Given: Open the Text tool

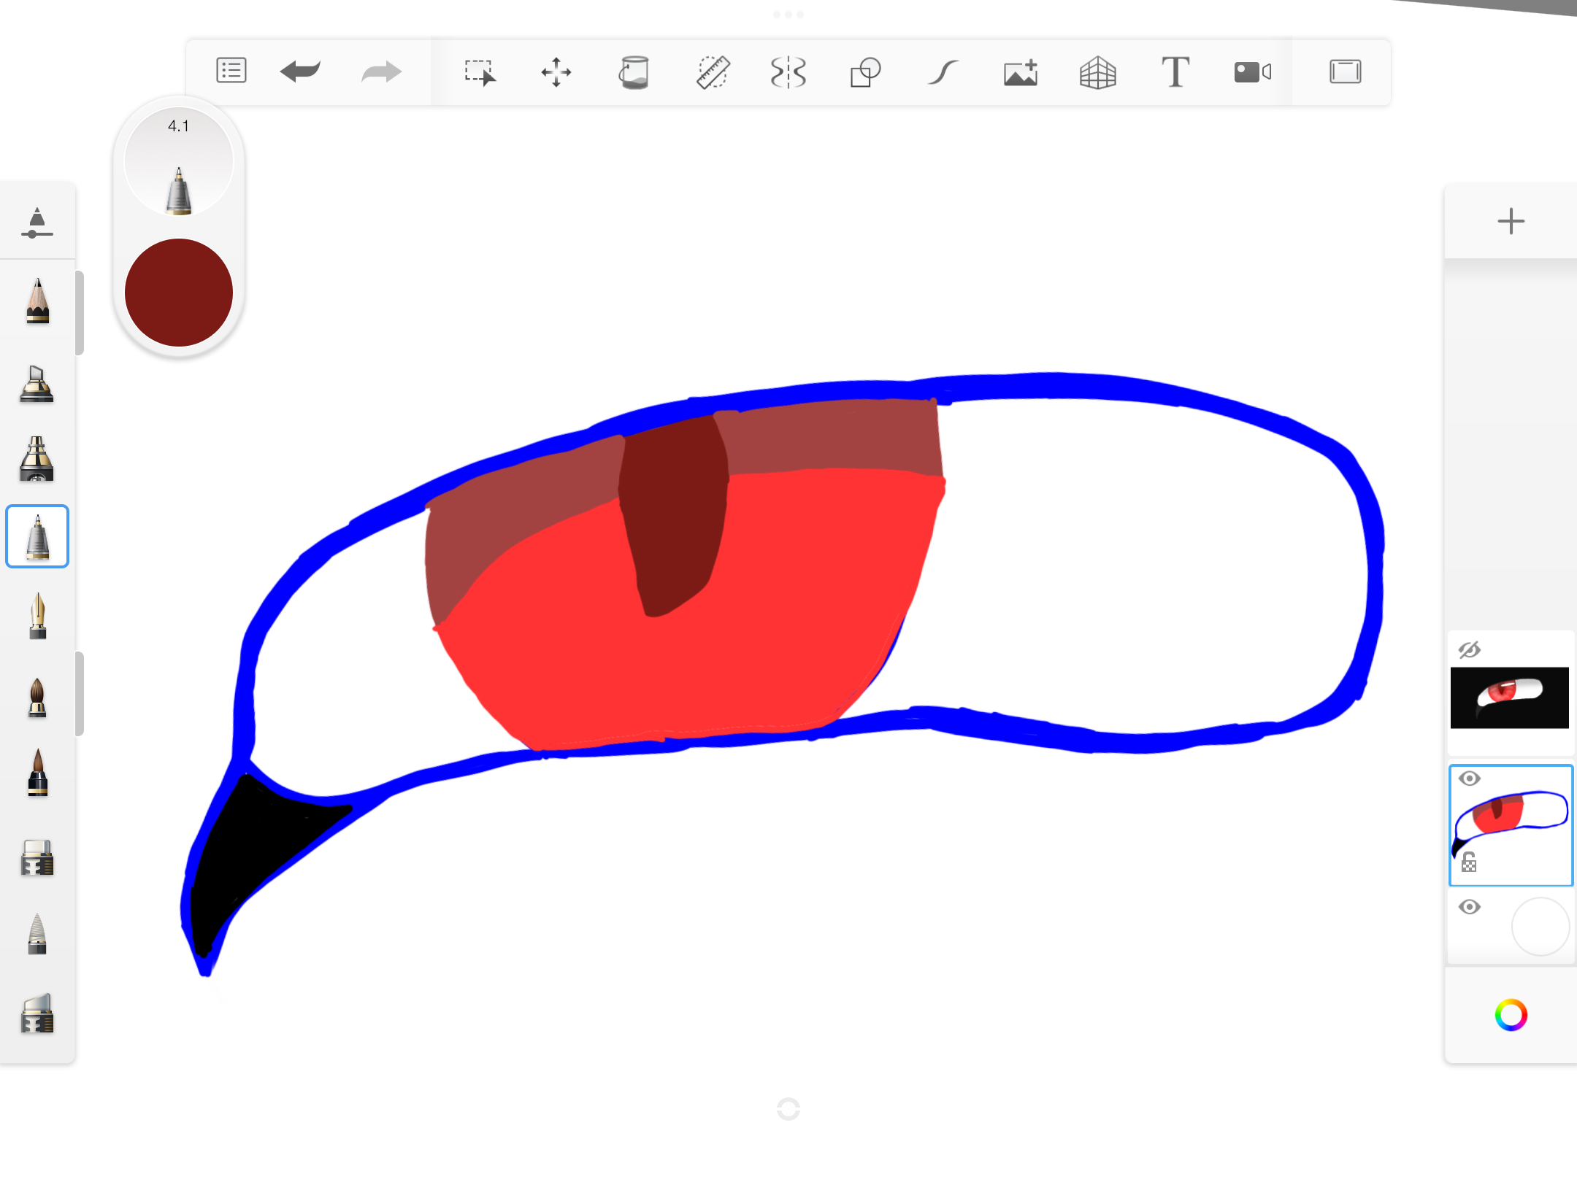Looking at the screenshot, I should pyautogui.click(x=1175, y=72).
